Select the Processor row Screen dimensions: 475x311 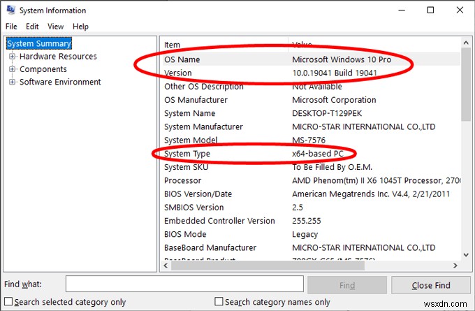pos(312,180)
